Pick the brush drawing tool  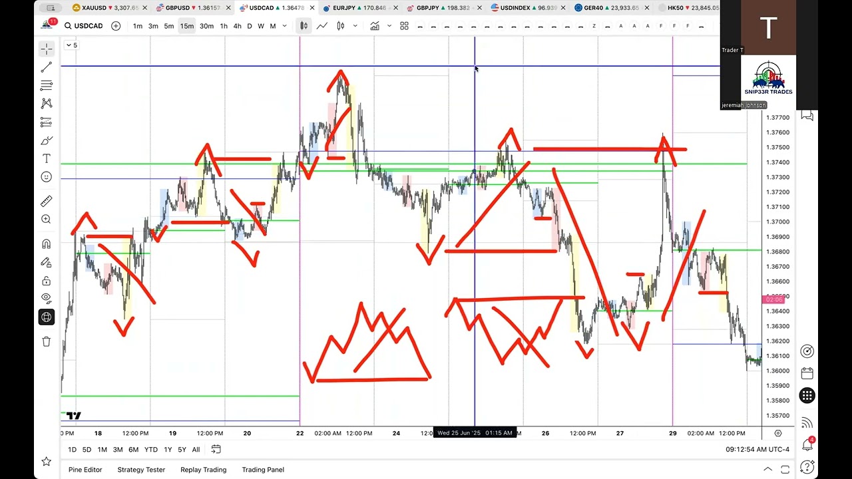point(46,140)
